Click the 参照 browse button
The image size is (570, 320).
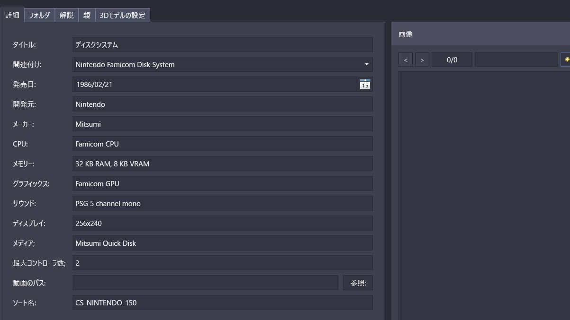[358, 283]
